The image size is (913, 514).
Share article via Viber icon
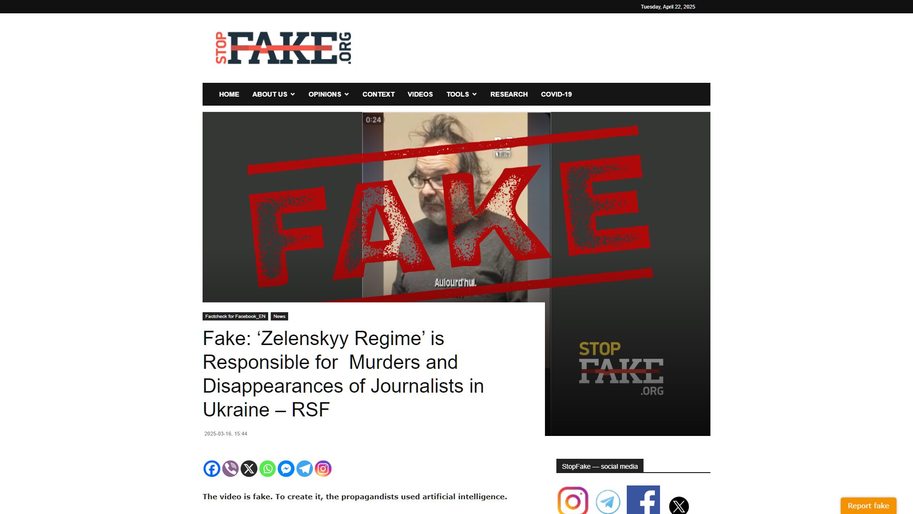point(230,469)
